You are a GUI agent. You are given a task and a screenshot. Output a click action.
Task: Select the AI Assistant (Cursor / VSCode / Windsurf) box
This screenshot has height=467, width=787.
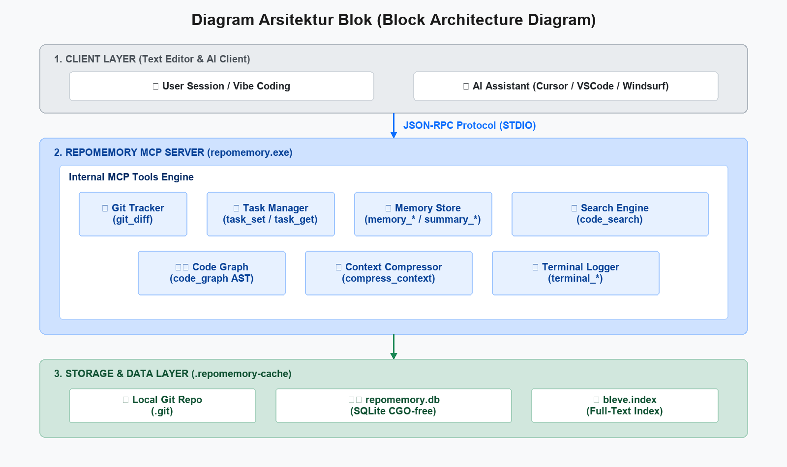566,86
